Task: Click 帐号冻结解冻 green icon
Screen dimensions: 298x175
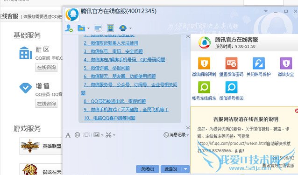Action: pyautogui.click(x=204, y=87)
